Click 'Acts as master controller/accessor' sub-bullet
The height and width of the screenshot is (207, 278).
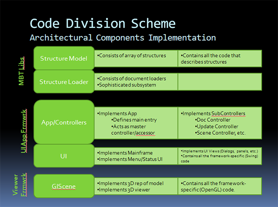pyautogui.click(x=133, y=130)
